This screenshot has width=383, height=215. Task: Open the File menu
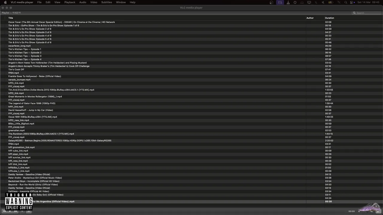[x=39, y=2]
